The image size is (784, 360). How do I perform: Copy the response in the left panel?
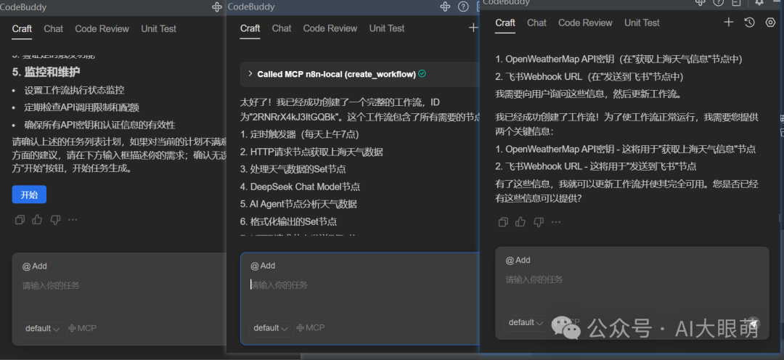click(20, 219)
